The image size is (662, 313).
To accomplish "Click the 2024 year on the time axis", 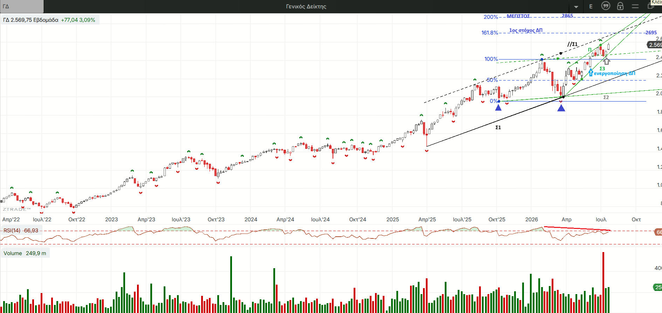I will tap(251, 220).
